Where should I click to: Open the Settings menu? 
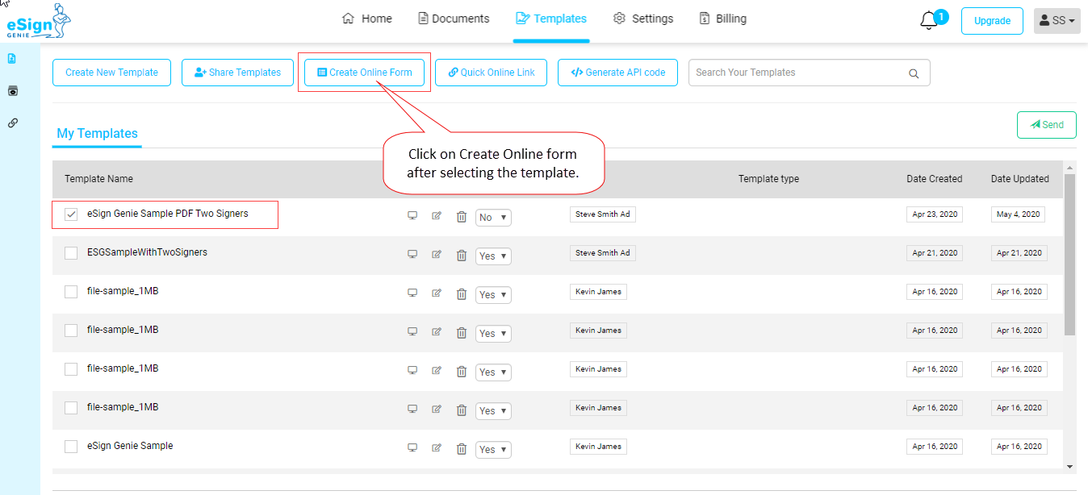643,19
